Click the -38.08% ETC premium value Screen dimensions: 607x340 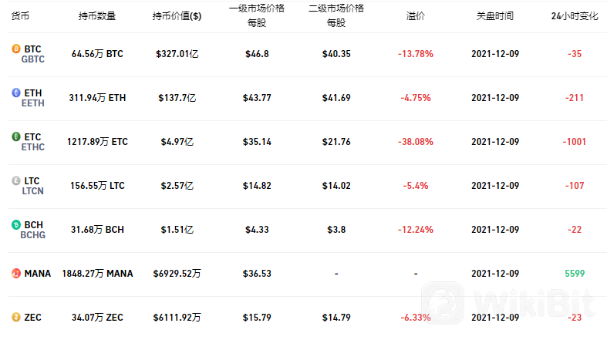tap(416, 142)
